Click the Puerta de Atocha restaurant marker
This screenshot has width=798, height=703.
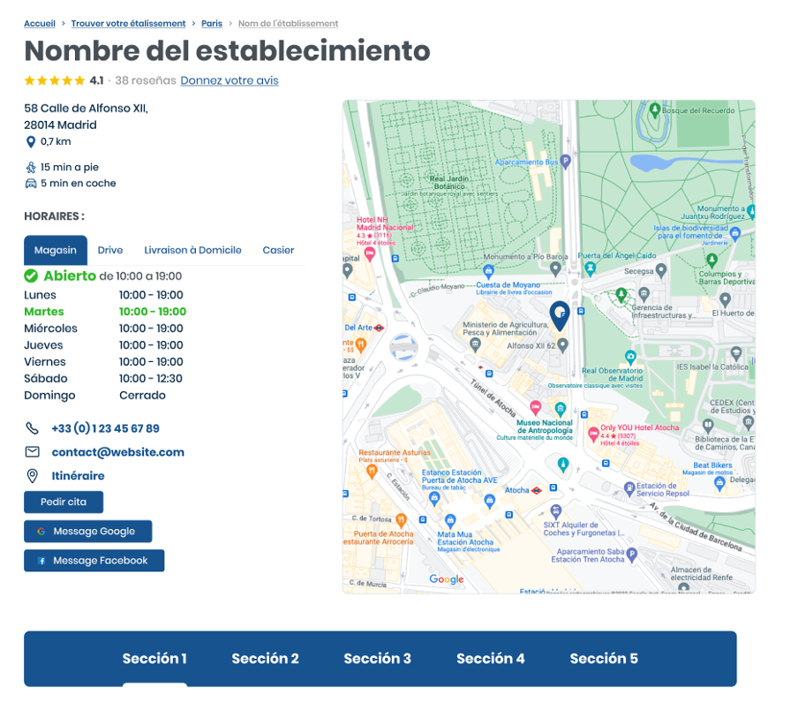tap(401, 520)
